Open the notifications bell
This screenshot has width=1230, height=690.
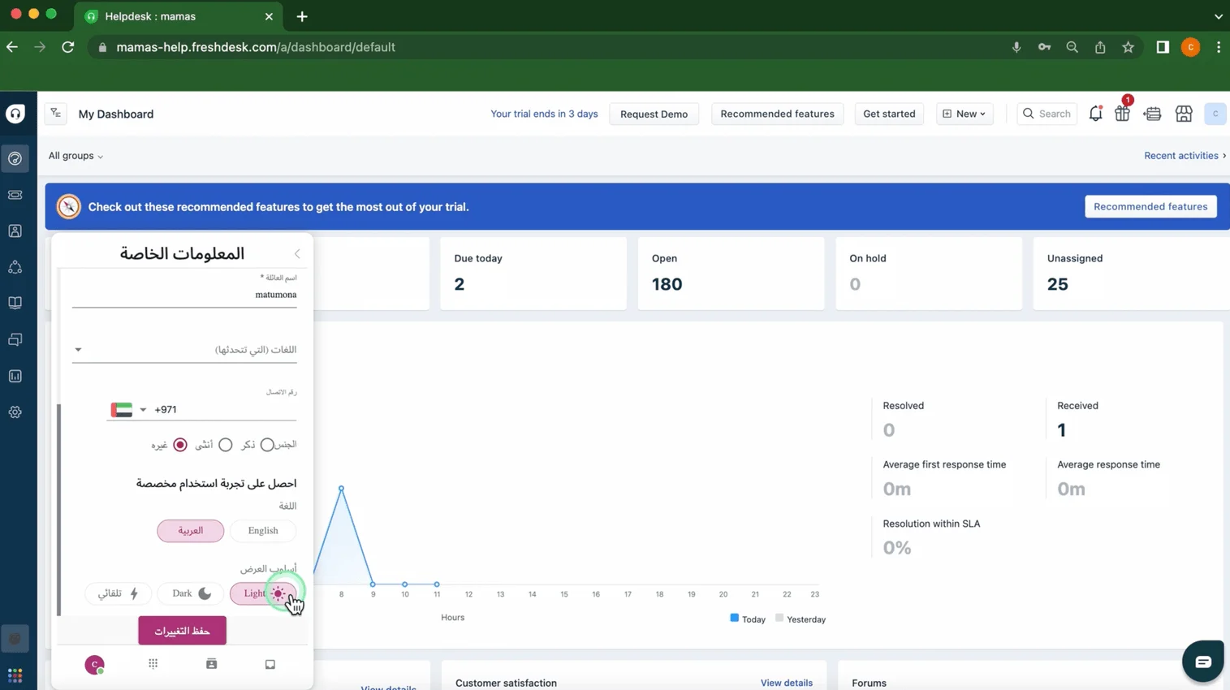coord(1095,114)
